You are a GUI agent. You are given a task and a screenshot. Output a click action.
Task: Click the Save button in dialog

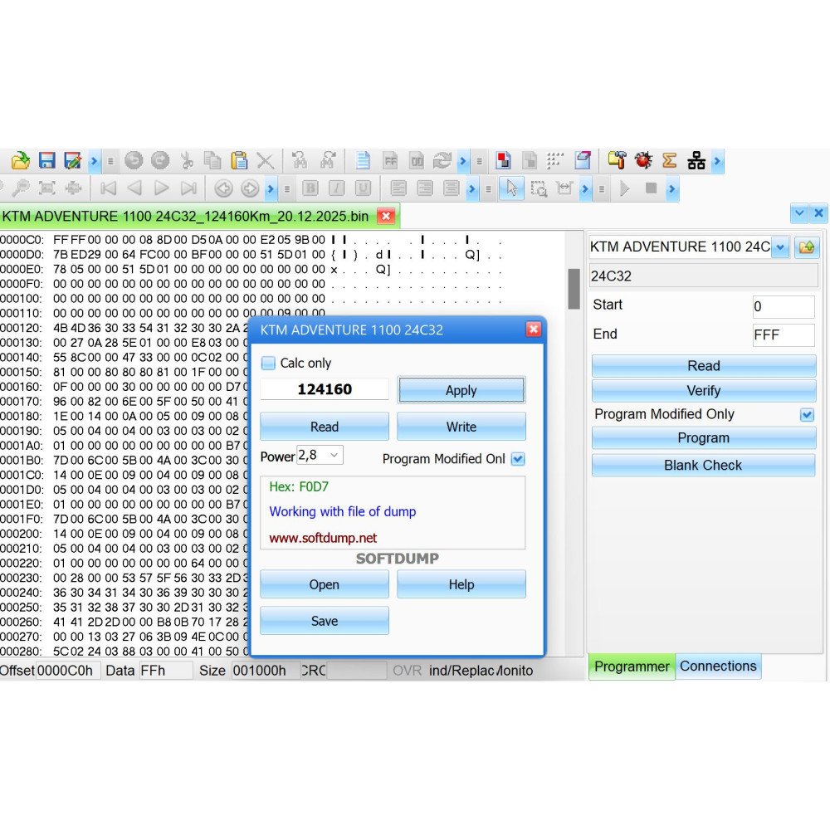coord(324,621)
